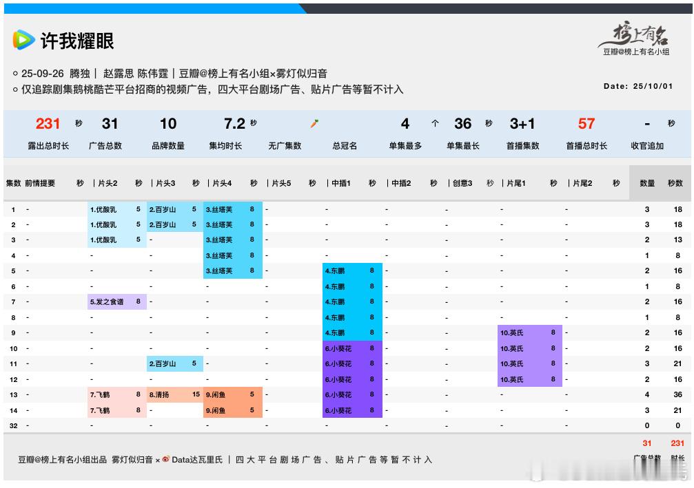Image resolution: width=694 pixels, height=488 pixels.
Task: Click the Tencent Video logo beside 许我耀眼
Action: [24, 40]
